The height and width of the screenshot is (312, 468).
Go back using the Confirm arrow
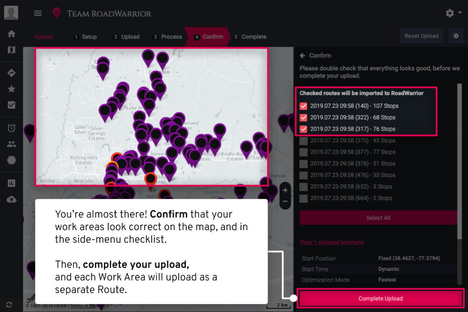click(302, 56)
